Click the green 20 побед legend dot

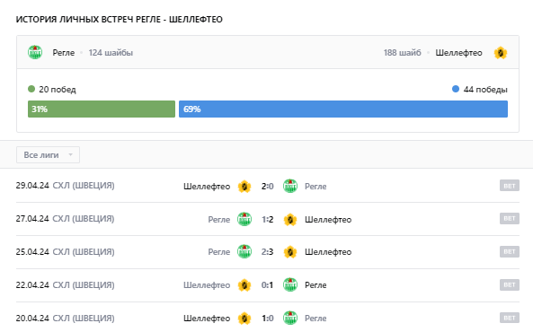pyautogui.click(x=31, y=89)
